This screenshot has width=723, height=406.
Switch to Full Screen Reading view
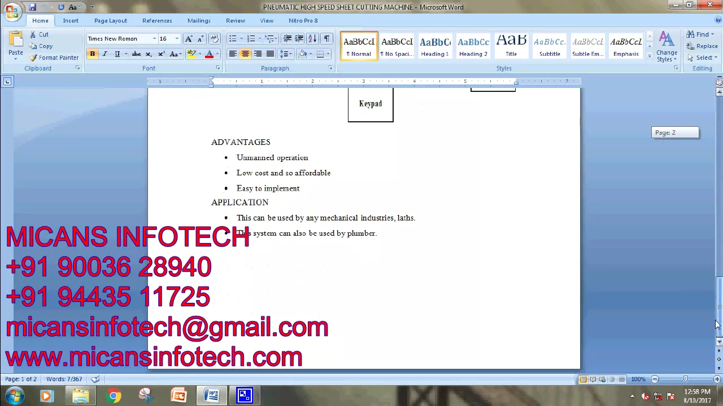[x=593, y=379]
